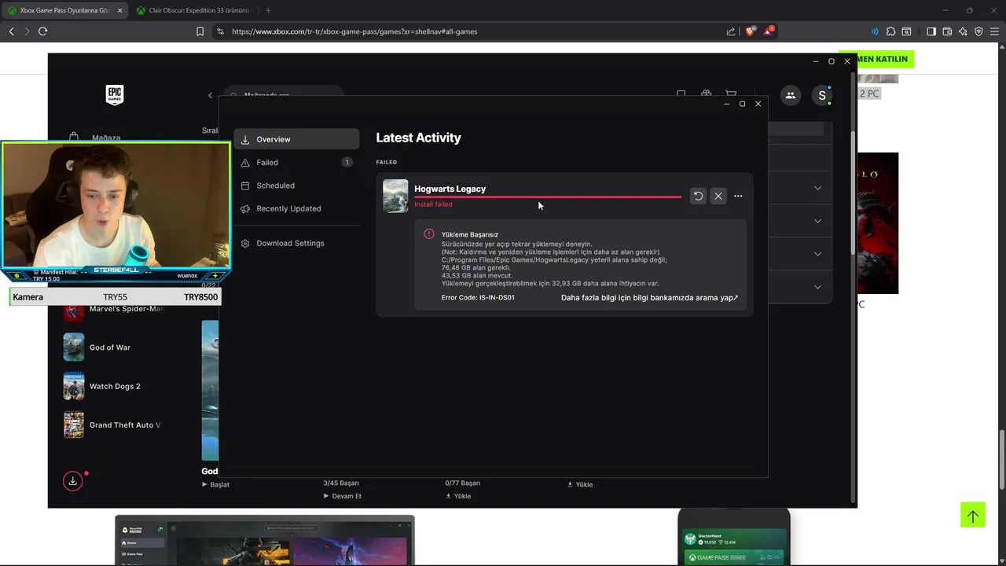The height and width of the screenshot is (566, 1006).
Task: Go back with the Epic launcher back arrow
Action: coord(210,95)
